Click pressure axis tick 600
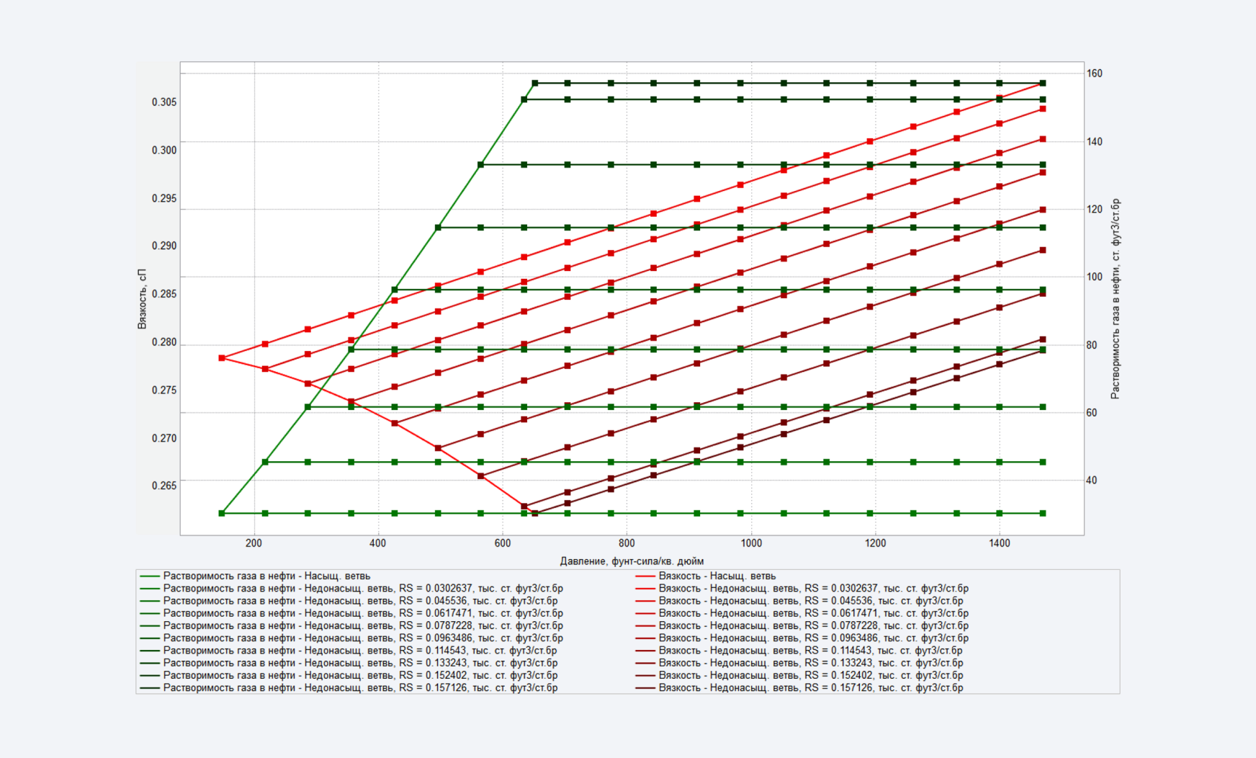 pyautogui.click(x=503, y=543)
